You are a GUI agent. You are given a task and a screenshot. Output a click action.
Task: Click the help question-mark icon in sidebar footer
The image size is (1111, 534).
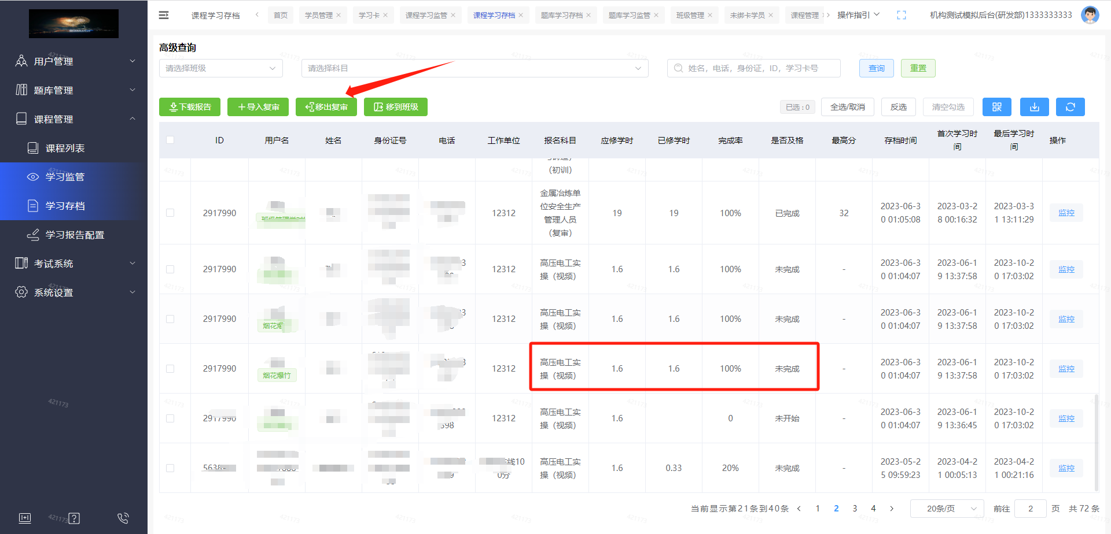[74, 518]
